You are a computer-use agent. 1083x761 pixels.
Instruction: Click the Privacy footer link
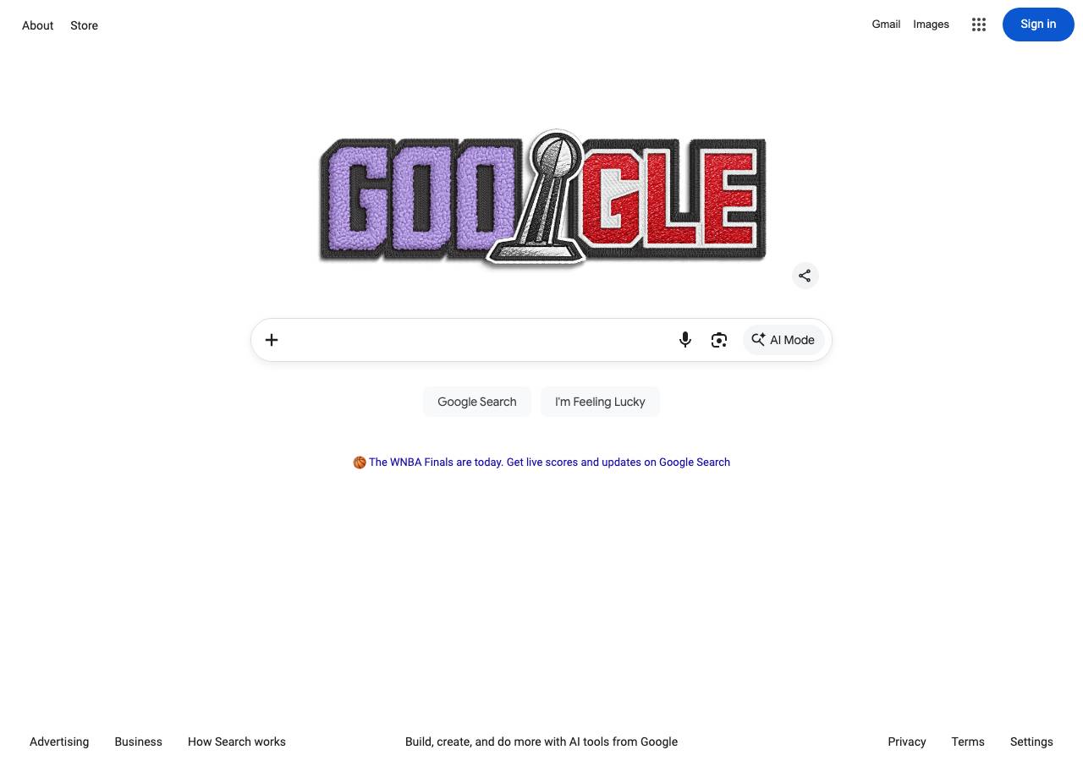pos(907,742)
